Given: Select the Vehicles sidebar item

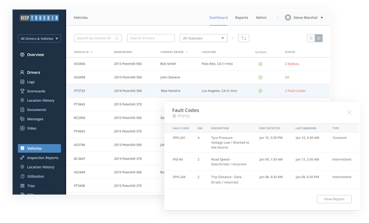Looking at the screenshot, I should [39, 148].
